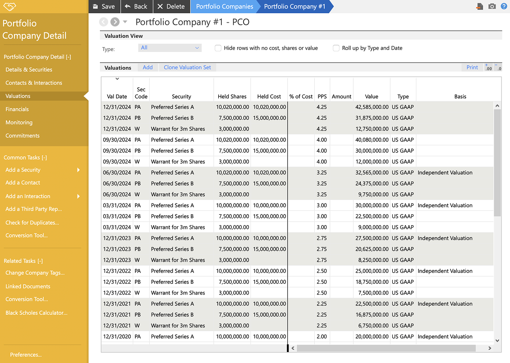
Task: Click the orange export document icon
Action: [x=480, y=6]
